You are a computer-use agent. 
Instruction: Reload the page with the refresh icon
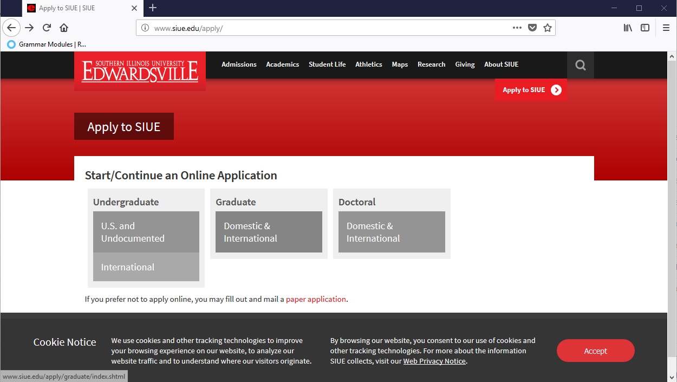coord(47,28)
